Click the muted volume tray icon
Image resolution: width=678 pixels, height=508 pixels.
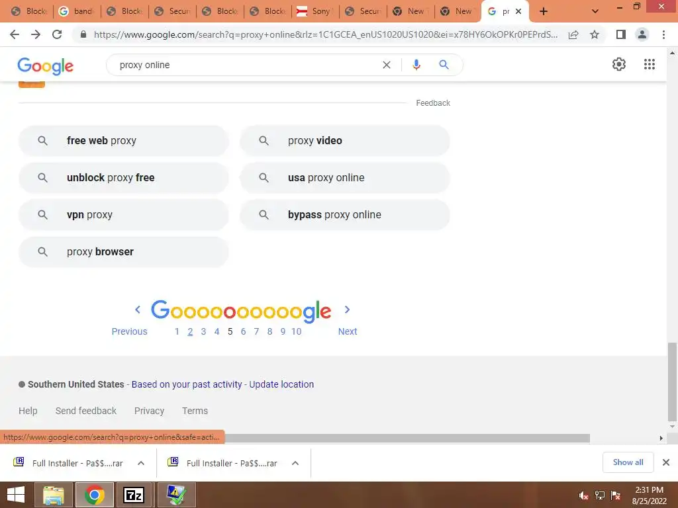pyautogui.click(x=583, y=495)
